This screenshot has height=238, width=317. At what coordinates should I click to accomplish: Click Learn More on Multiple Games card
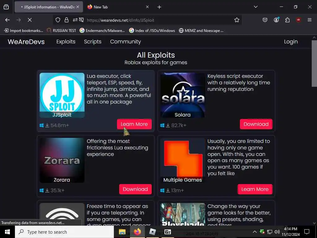pos(255,189)
